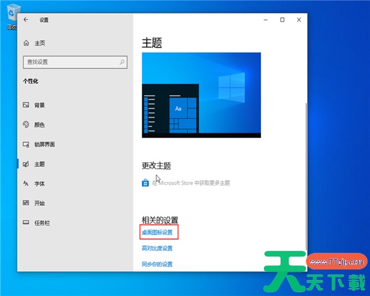Select the 字体 font icon
The width and height of the screenshot is (370, 296).
coord(26,183)
